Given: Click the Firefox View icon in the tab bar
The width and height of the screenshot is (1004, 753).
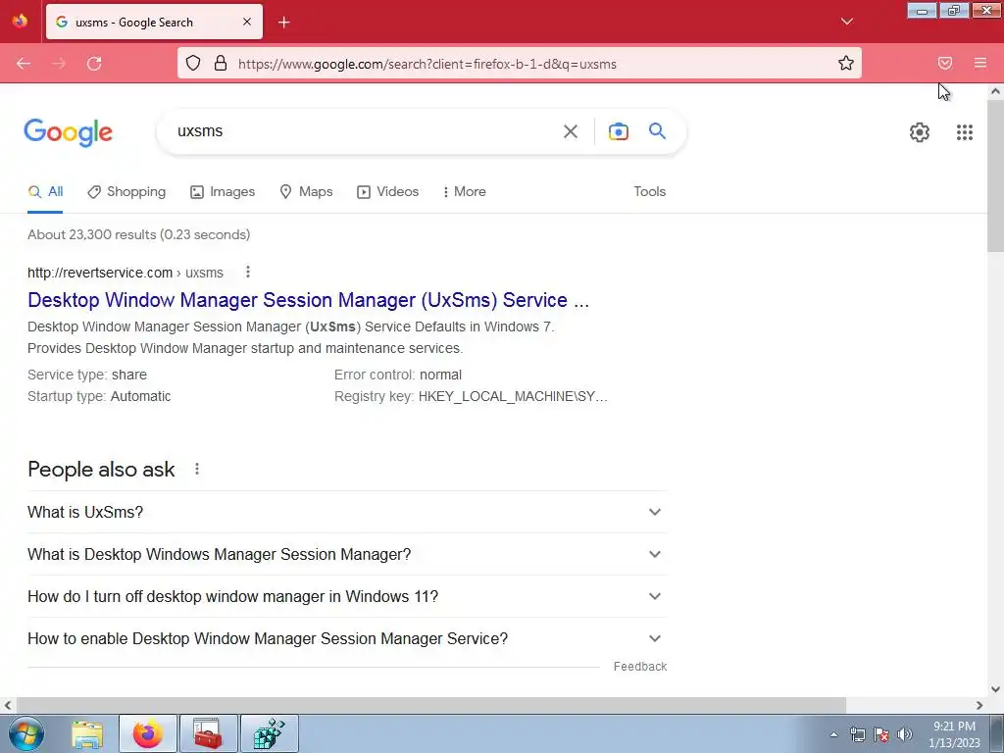Looking at the screenshot, I should pos(20,22).
